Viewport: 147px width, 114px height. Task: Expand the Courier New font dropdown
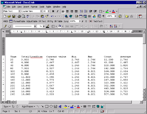pyautogui.click(x=41, y=11)
